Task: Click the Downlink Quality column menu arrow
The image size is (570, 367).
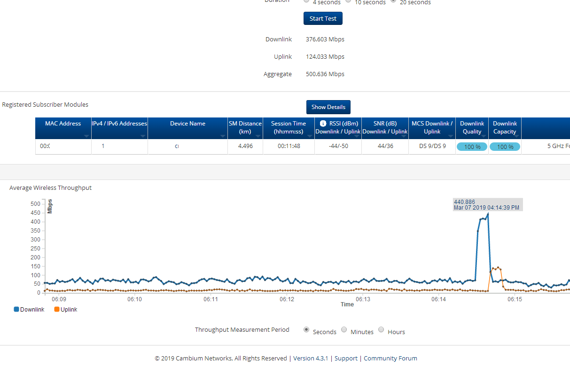Action: click(483, 136)
